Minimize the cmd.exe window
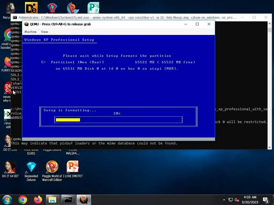This screenshot has height=205, width=274. [242, 17]
